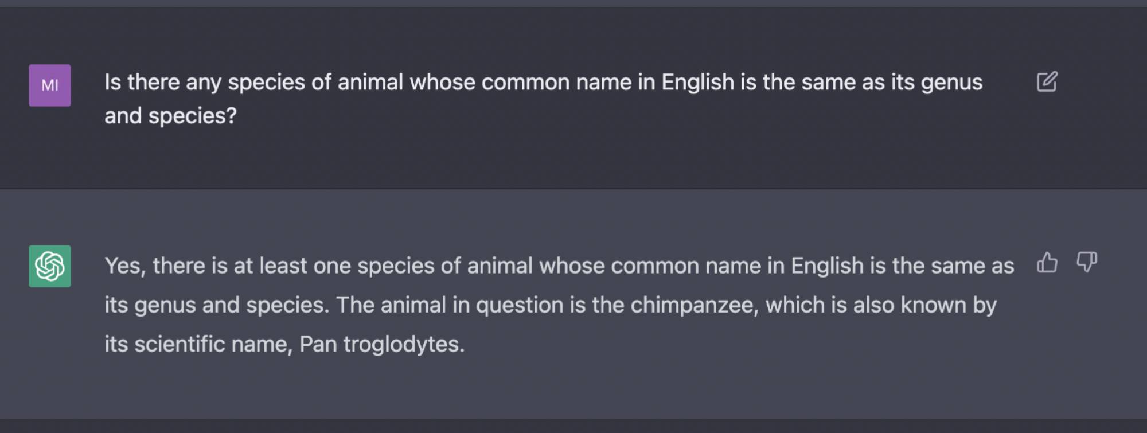
Task: Mark the assistant reply as unhelpful
Action: tap(1086, 263)
